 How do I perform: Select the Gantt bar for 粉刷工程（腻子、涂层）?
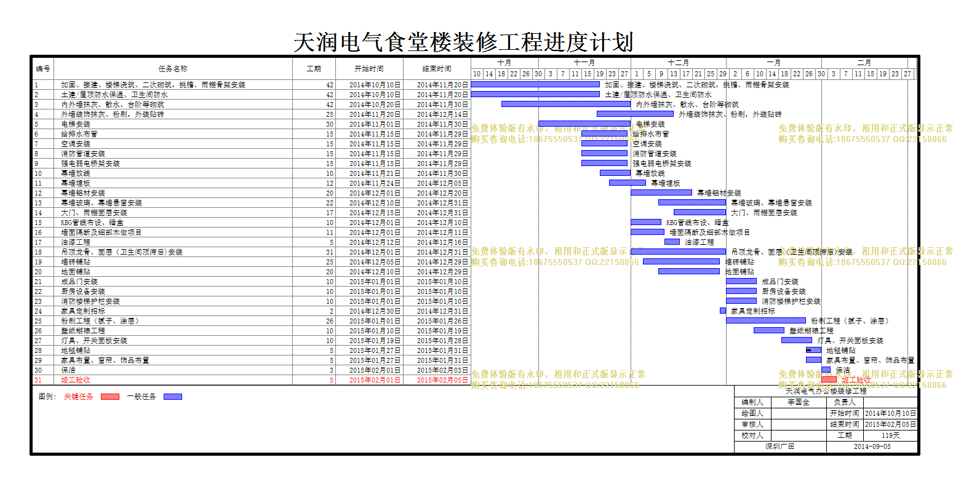point(766,321)
